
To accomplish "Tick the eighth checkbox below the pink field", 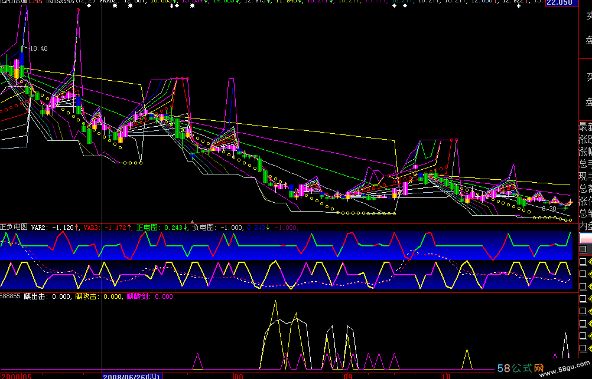I will pos(583,335).
